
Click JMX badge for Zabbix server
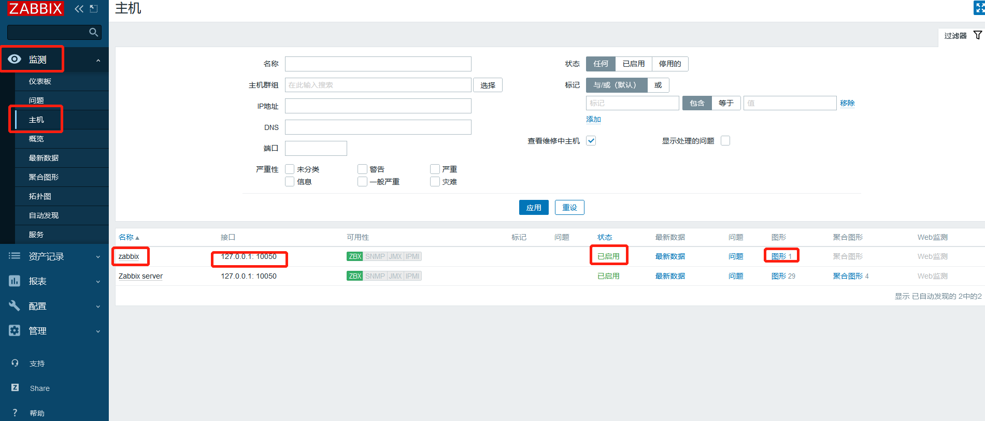click(395, 276)
